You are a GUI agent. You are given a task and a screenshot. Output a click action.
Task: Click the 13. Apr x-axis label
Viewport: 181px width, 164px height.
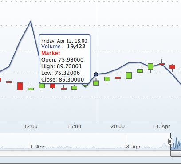[x=161, y=126]
